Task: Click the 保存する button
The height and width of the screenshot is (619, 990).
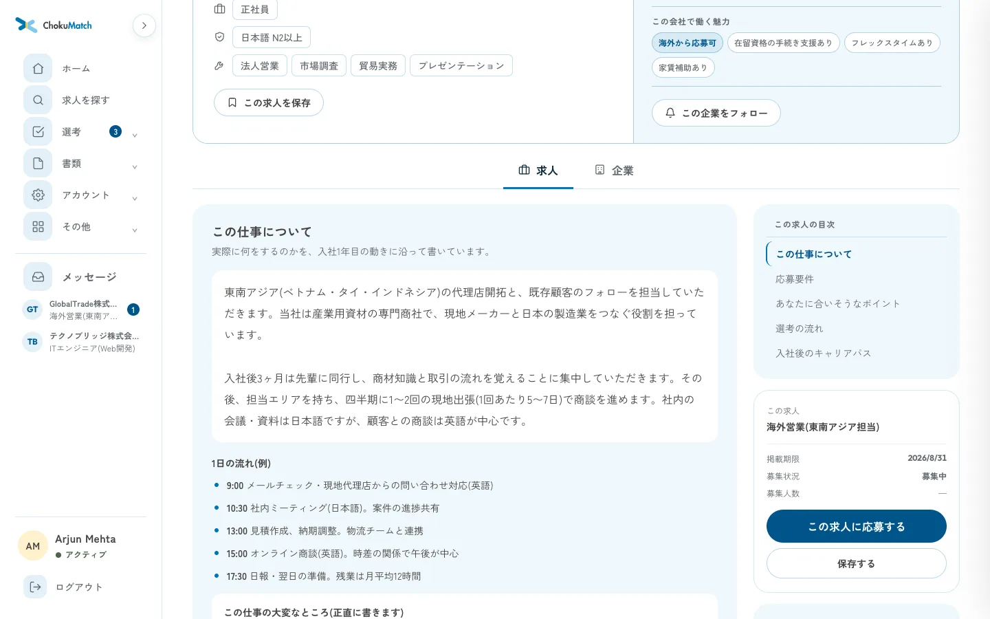Action: (x=857, y=563)
